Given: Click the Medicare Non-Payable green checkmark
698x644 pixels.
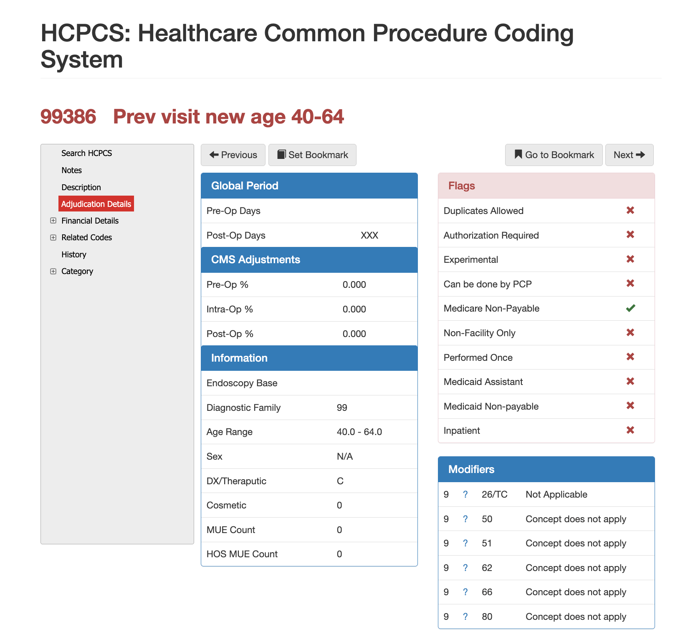Looking at the screenshot, I should (630, 308).
